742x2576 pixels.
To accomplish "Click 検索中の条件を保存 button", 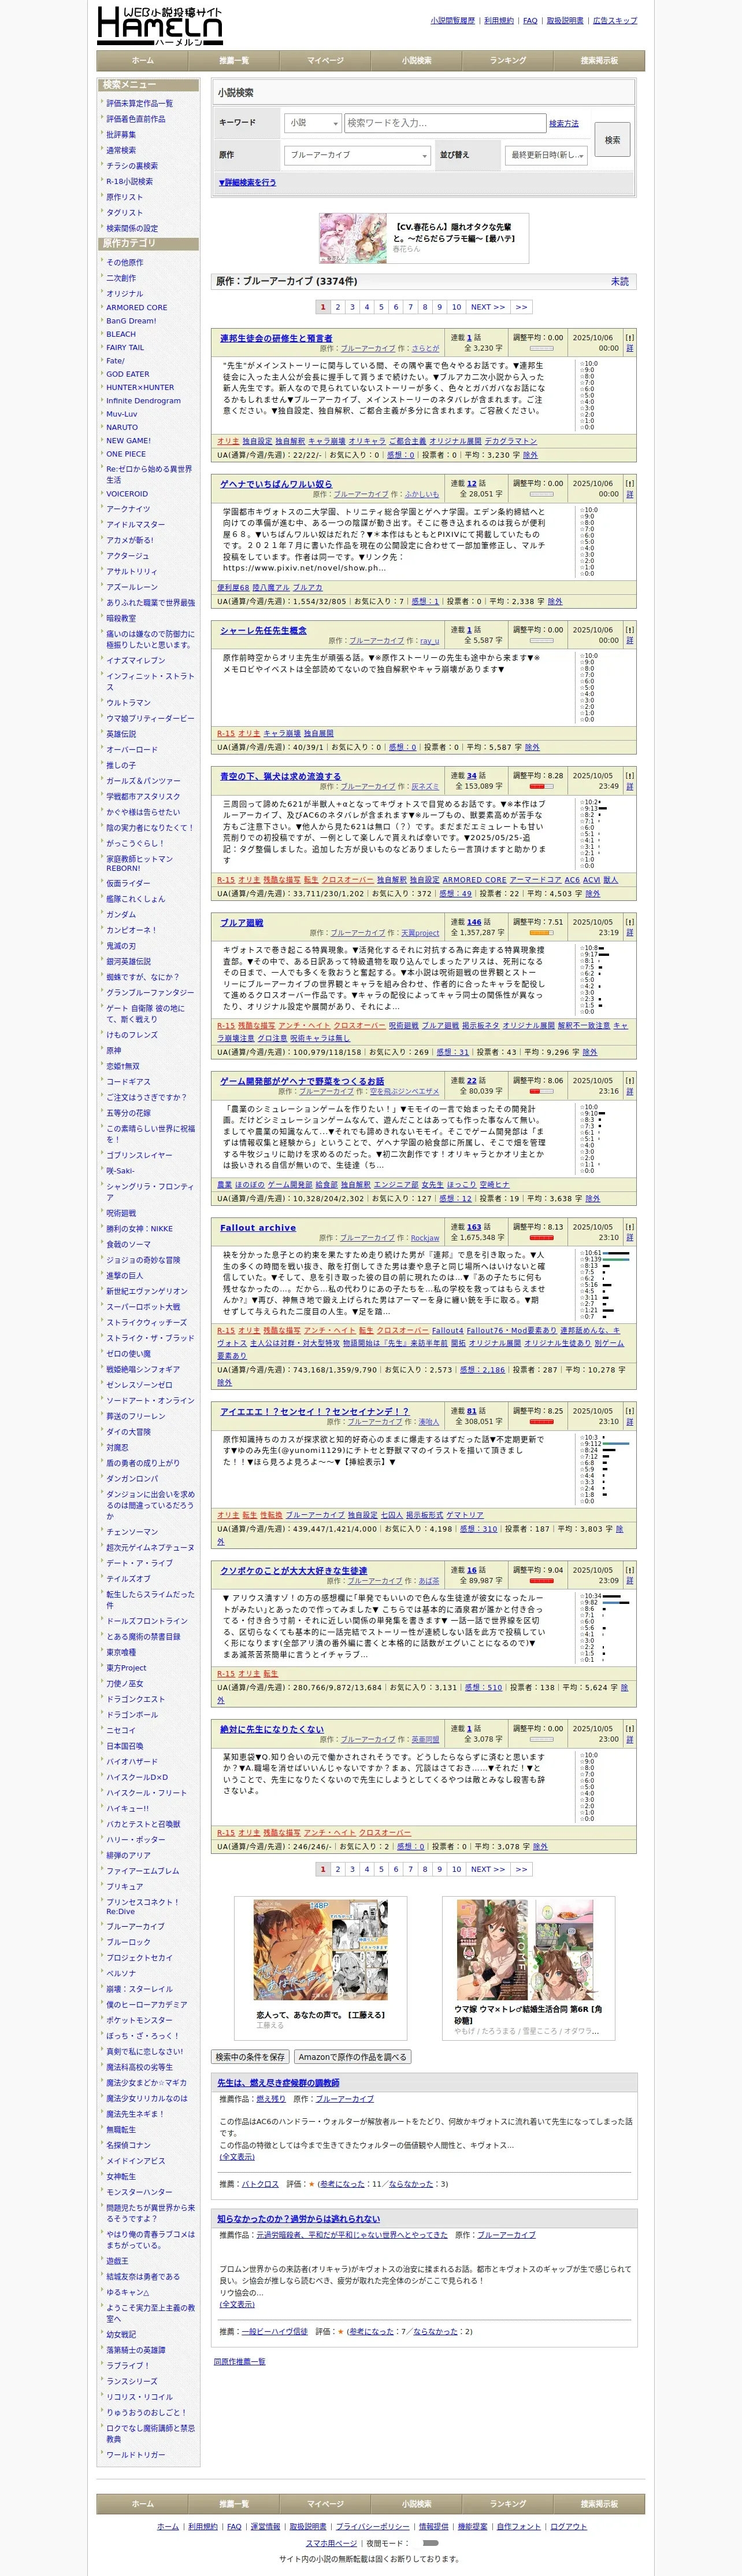I will tap(250, 2057).
